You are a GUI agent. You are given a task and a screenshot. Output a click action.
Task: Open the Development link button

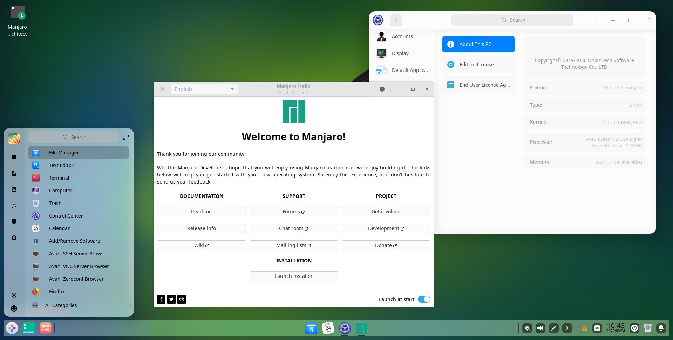tap(386, 228)
